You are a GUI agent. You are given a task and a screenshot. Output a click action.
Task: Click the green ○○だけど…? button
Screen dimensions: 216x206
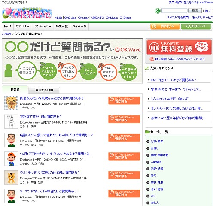[x=196, y=27]
